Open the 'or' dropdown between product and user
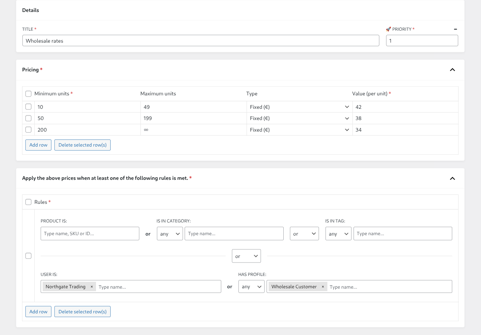 [246, 256]
